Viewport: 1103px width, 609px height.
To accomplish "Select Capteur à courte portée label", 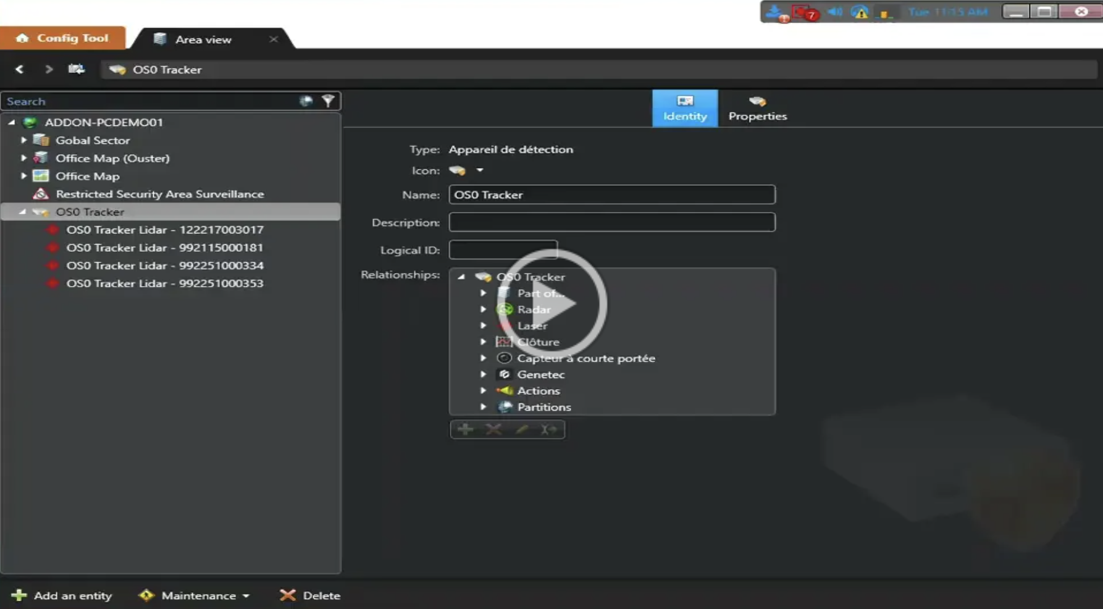I will click(586, 358).
